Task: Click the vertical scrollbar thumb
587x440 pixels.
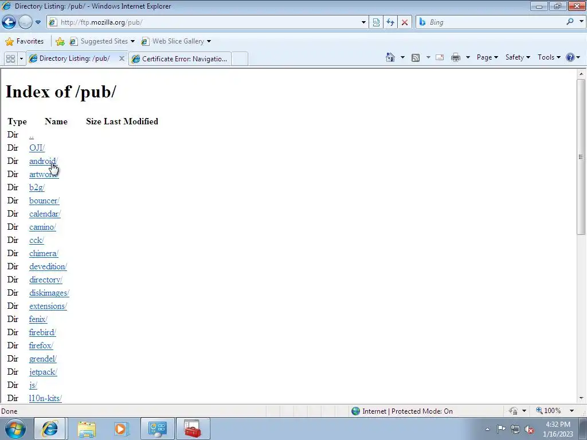Action: click(x=581, y=157)
